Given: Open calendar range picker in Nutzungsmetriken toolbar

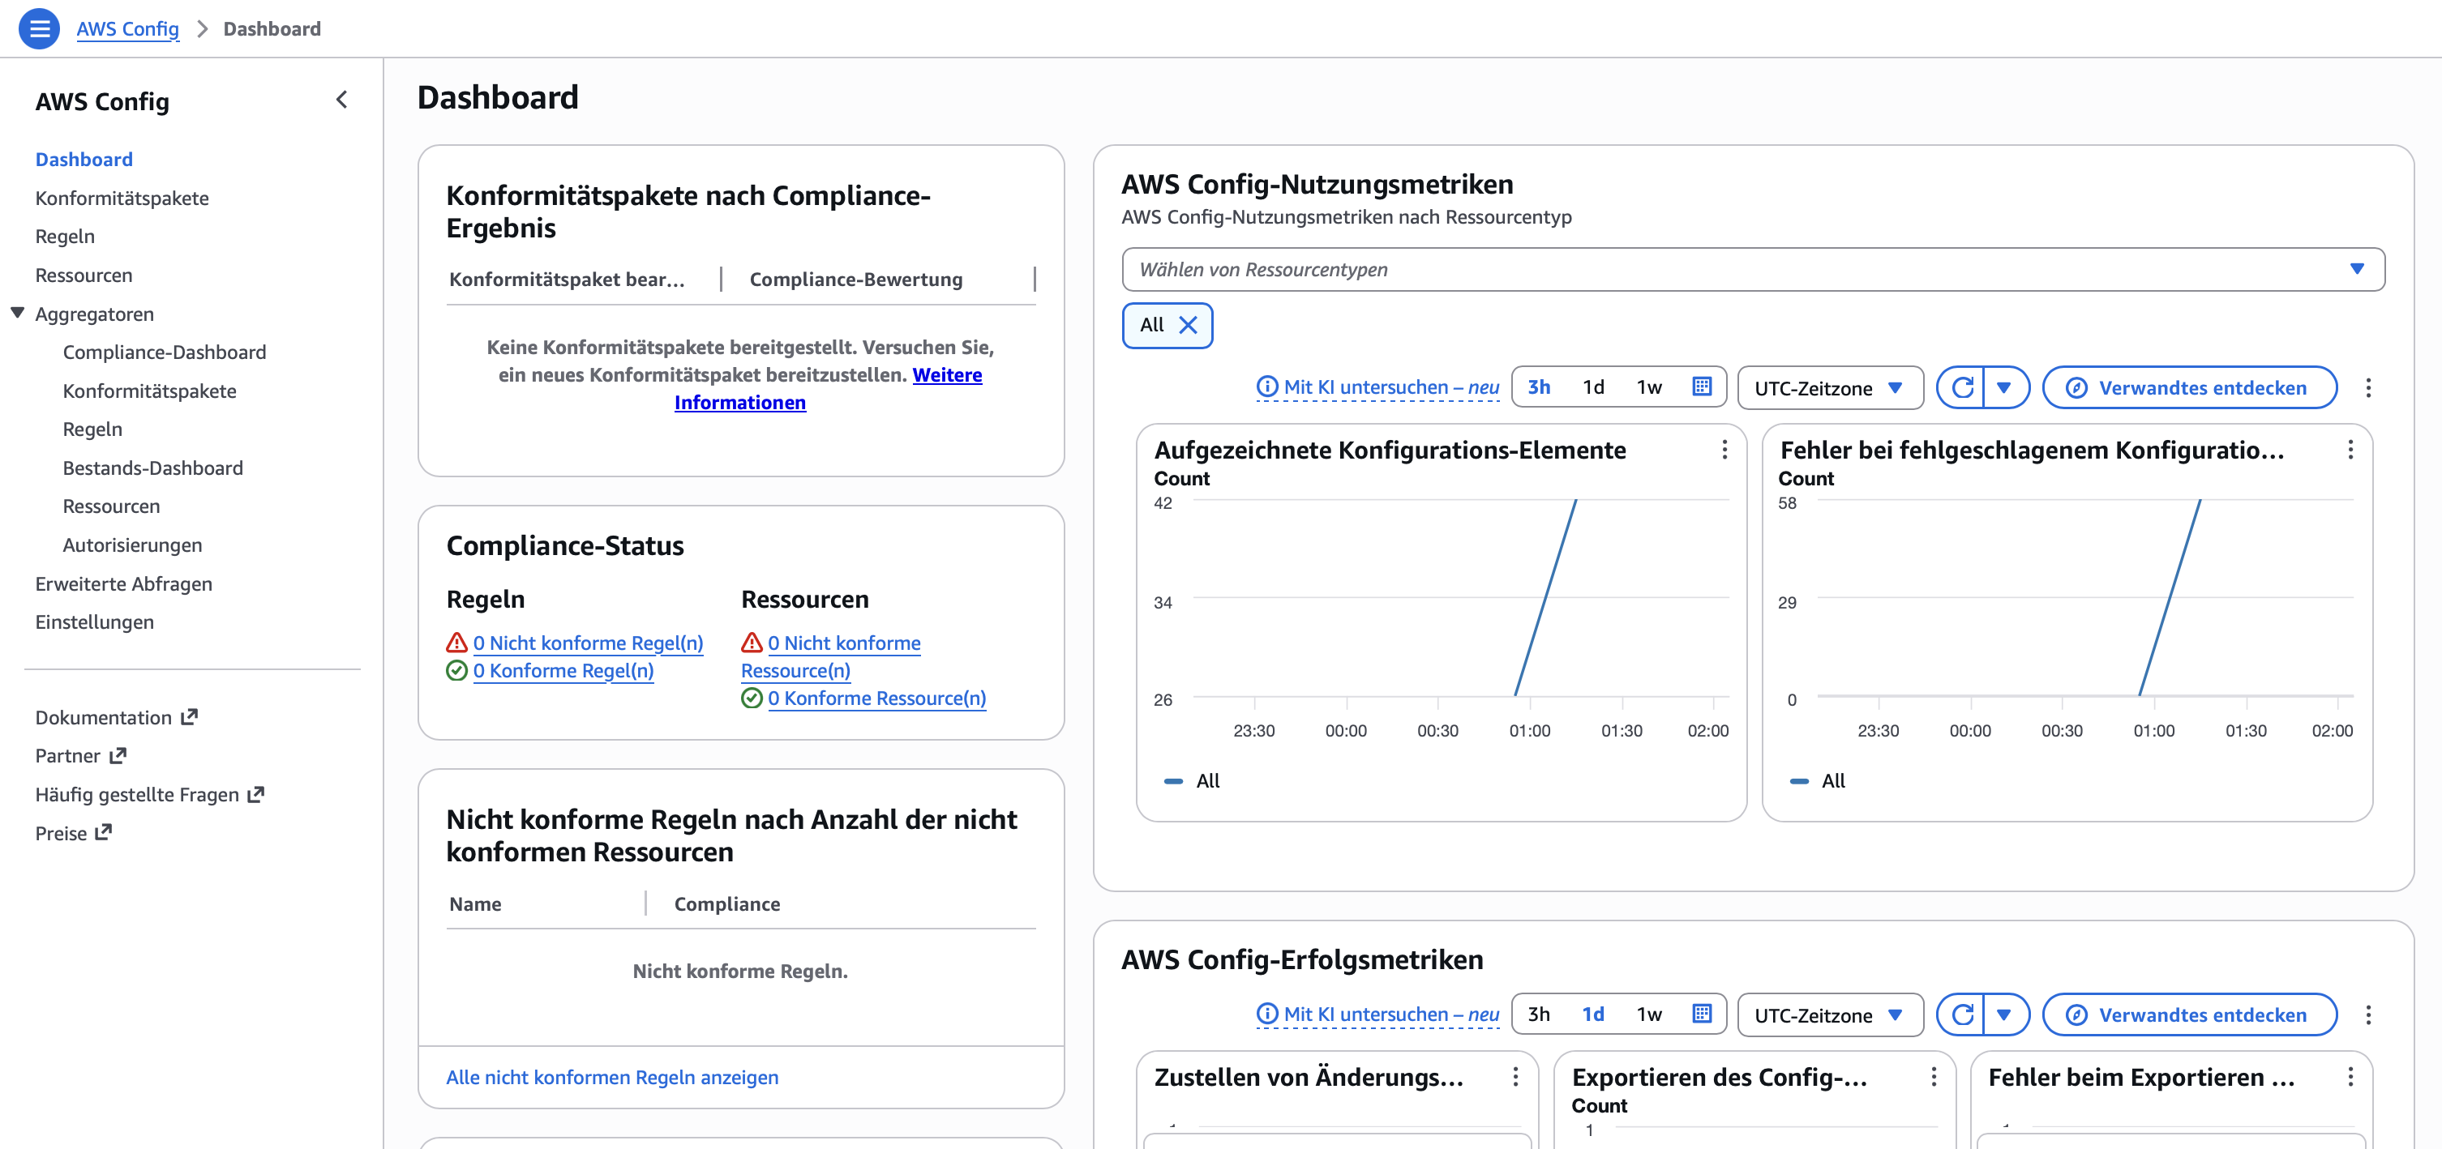Looking at the screenshot, I should 1702,387.
